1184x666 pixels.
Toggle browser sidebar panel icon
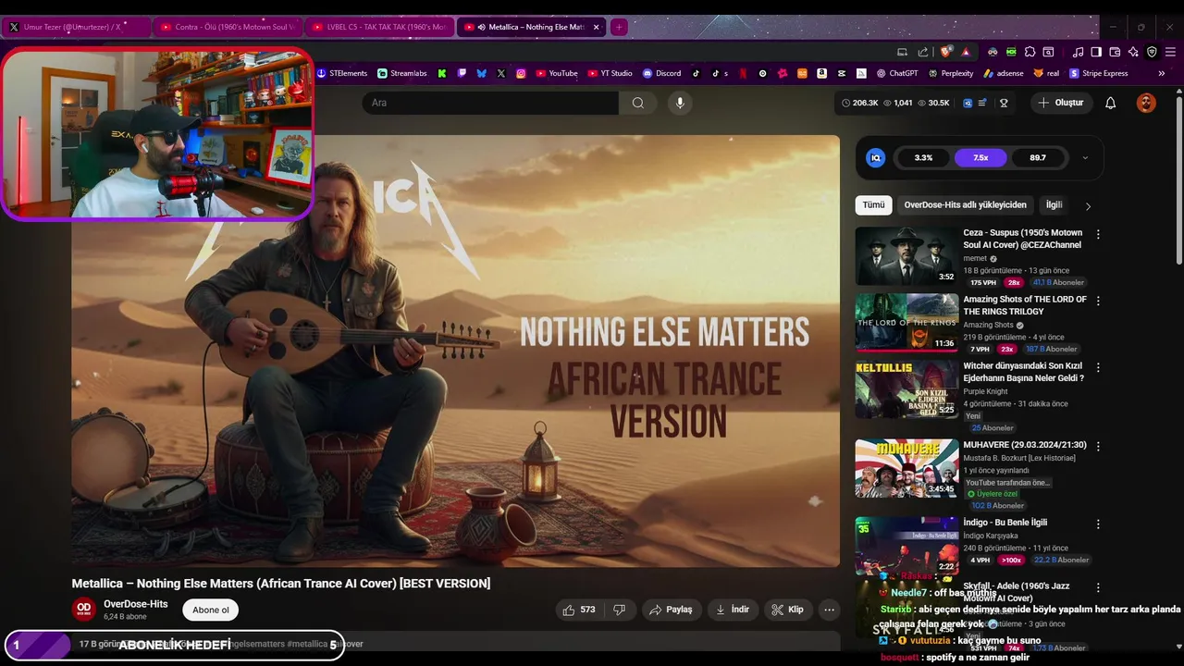pos(1096,52)
